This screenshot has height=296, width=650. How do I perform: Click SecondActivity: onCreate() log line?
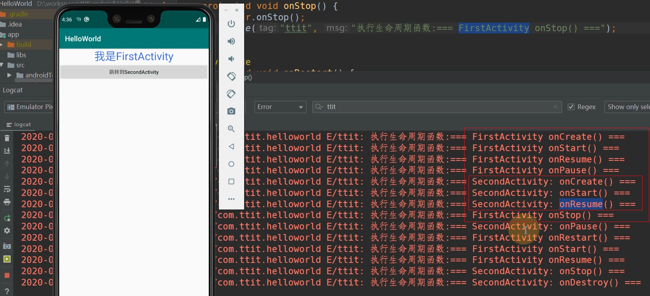click(554, 181)
